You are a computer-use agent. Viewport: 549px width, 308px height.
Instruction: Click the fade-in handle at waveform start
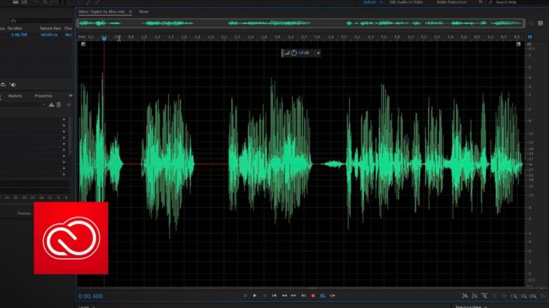point(83,44)
